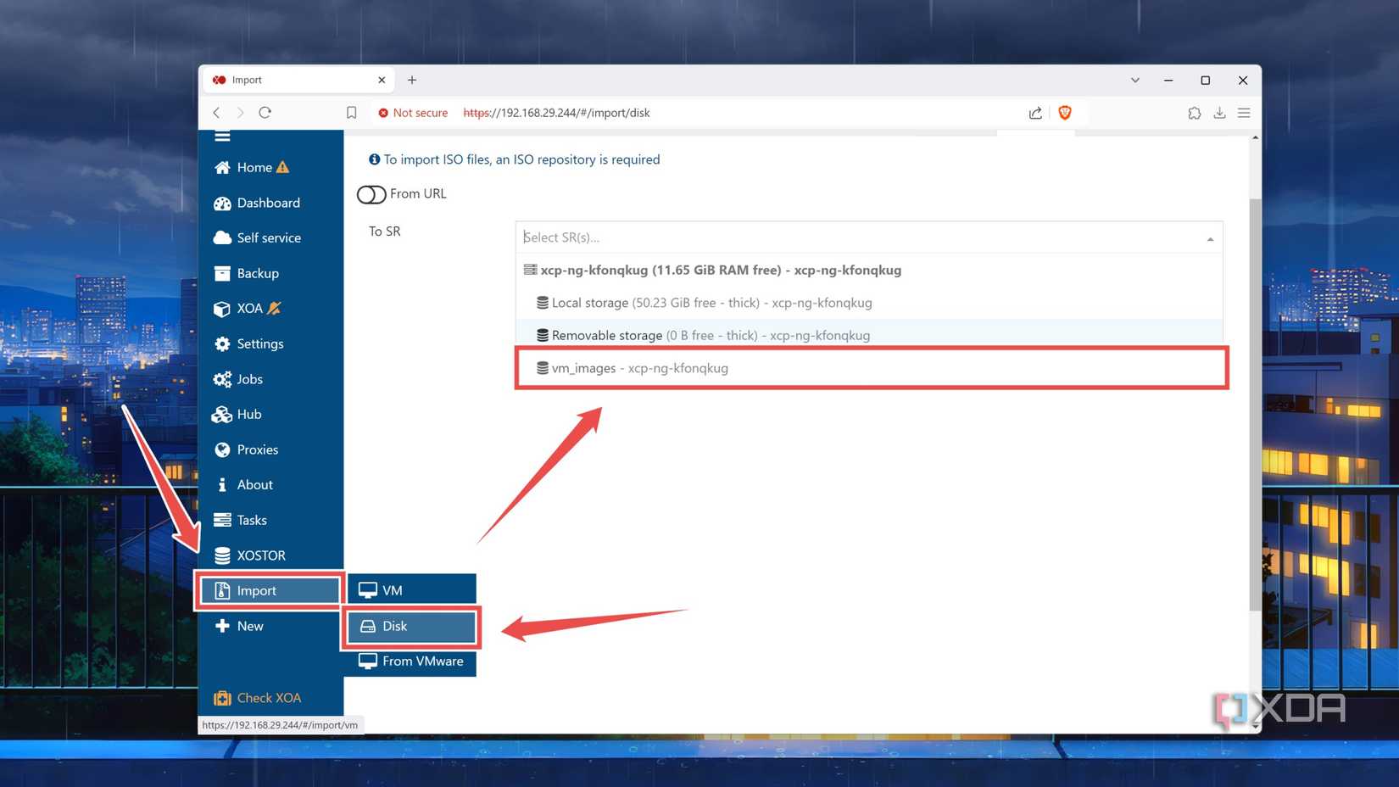Click the XOSTOR database icon
Viewport: 1399px width, 787px height.
click(222, 555)
